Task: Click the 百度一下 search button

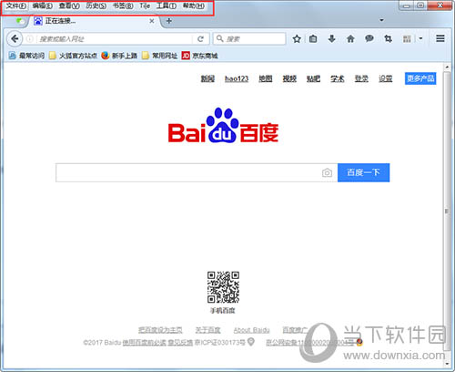Action: pyautogui.click(x=363, y=172)
